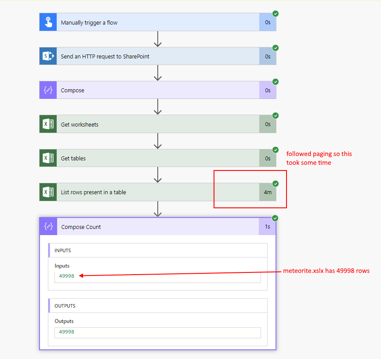Click the curly-brace icon on the Compose step
Viewport: 381px width, 359px height.
[48, 90]
